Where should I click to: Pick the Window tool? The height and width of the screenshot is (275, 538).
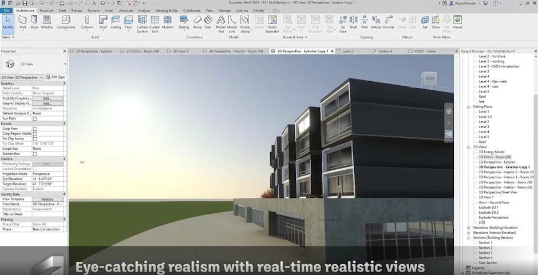(x=47, y=22)
